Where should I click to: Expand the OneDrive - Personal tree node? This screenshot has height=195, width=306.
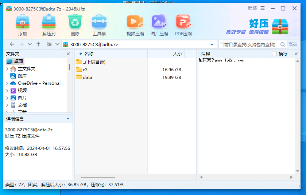pos(7,83)
